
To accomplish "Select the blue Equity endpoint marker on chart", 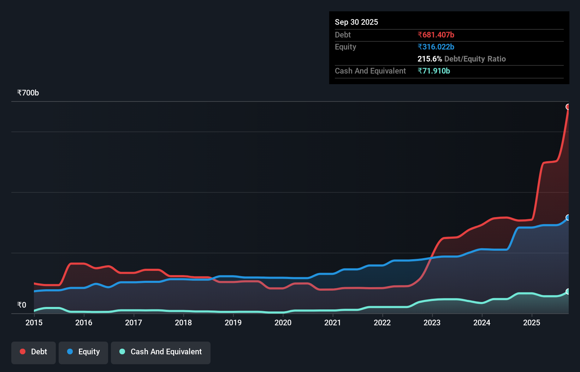I will click(x=569, y=218).
